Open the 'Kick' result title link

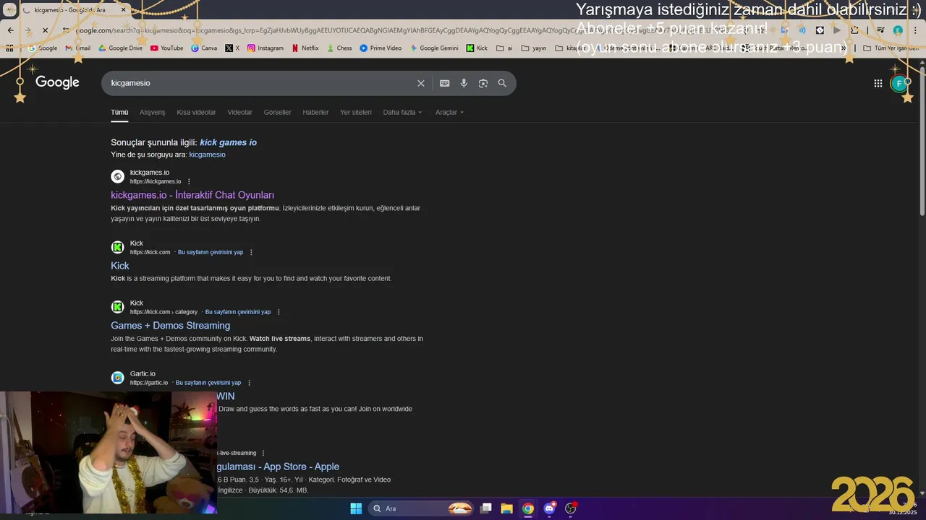[x=120, y=266]
